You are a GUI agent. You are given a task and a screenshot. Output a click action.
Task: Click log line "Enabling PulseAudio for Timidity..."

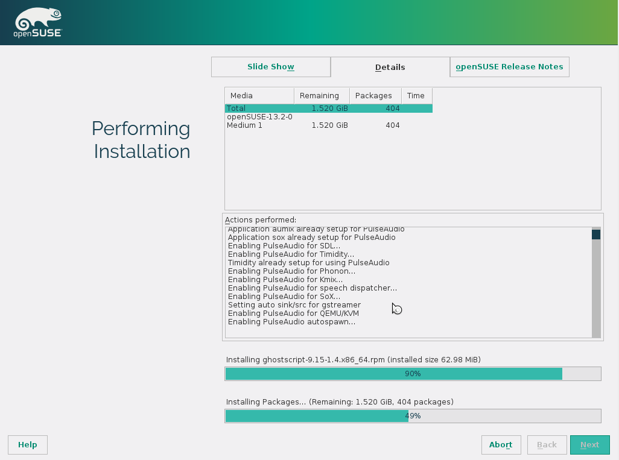tap(291, 254)
